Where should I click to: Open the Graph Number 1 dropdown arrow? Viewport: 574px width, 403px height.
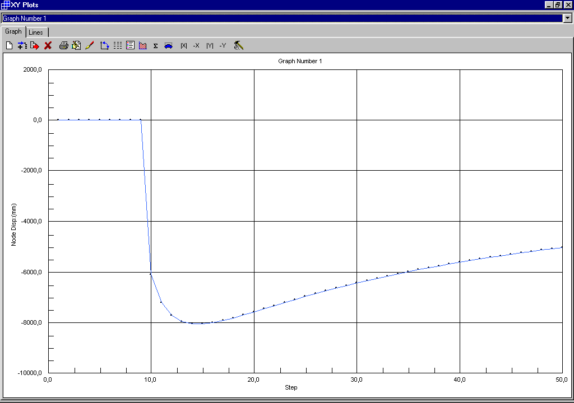[567, 18]
